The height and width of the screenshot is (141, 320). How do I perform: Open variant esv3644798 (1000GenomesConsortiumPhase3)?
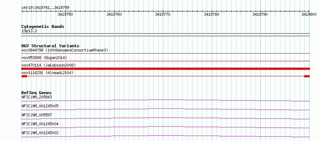pyautogui.click(x=65, y=50)
